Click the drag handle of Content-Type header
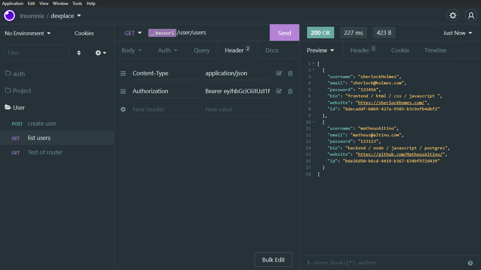This screenshot has height=270, width=481. point(123,73)
